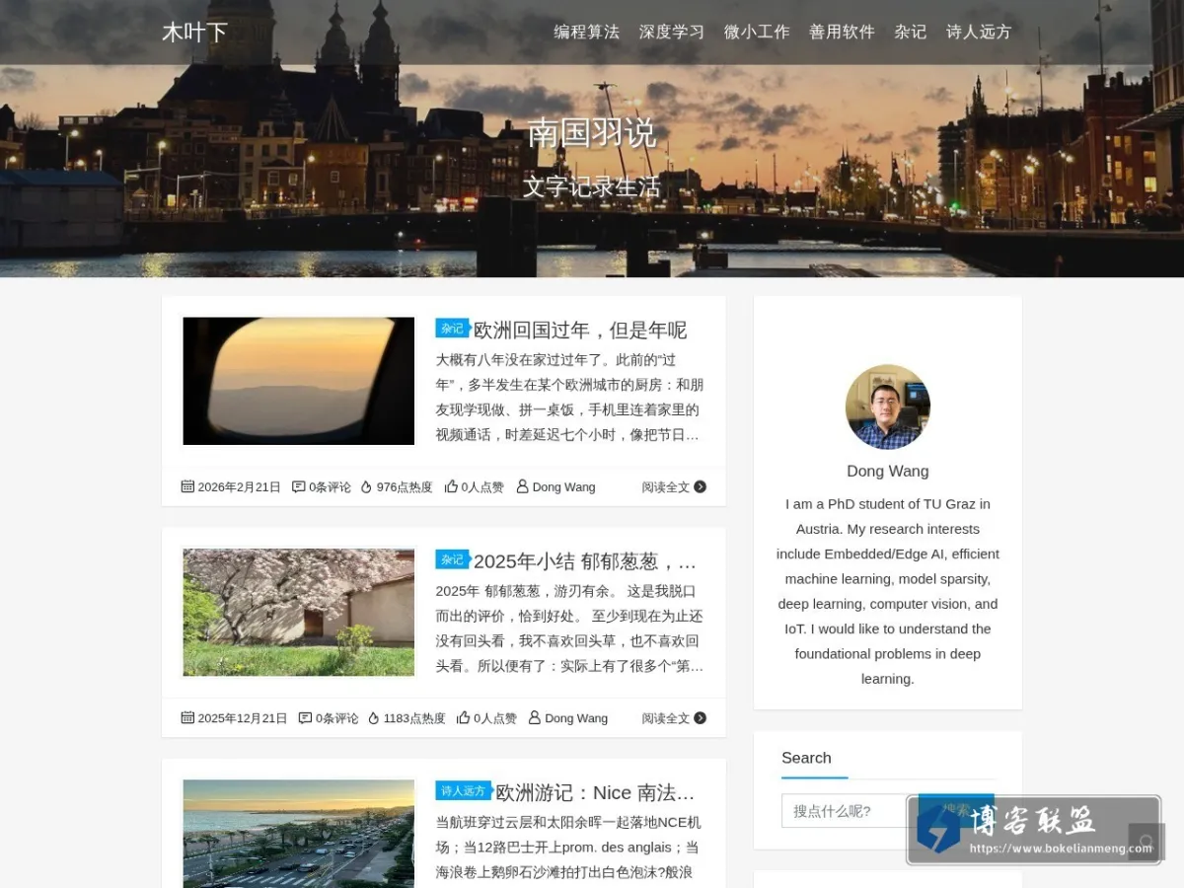The width and height of the screenshot is (1184, 888).
Task: Click the 文字记录生活 banner subtitle
Action: point(592,186)
